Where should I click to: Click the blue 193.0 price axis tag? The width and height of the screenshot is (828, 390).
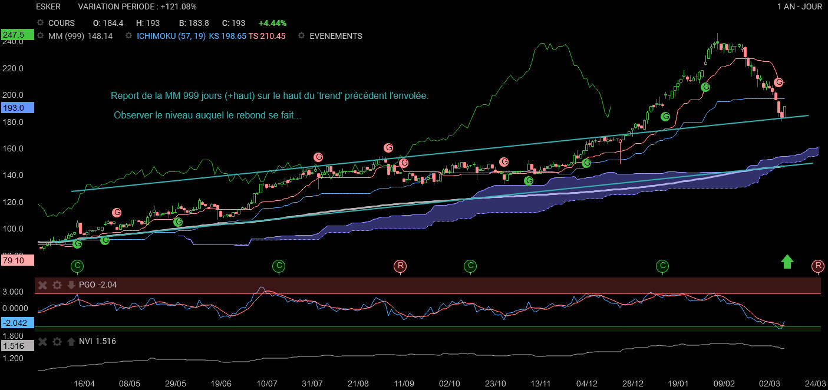coord(18,108)
